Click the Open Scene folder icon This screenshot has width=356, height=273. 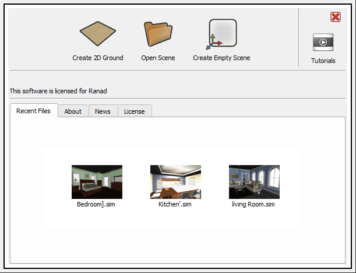(158, 34)
